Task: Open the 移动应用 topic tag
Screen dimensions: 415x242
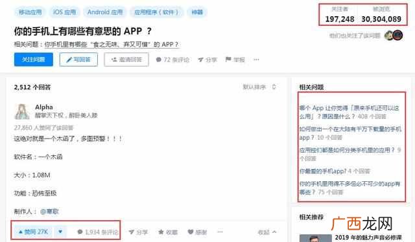Action: pyautogui.click(x=30, y=12)
